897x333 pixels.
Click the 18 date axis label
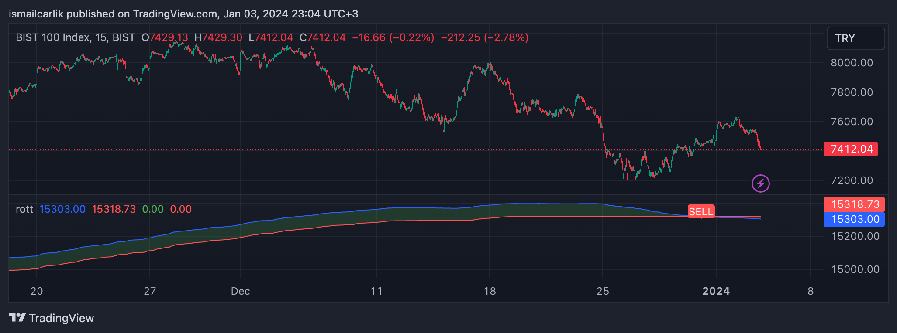[490, 291]
